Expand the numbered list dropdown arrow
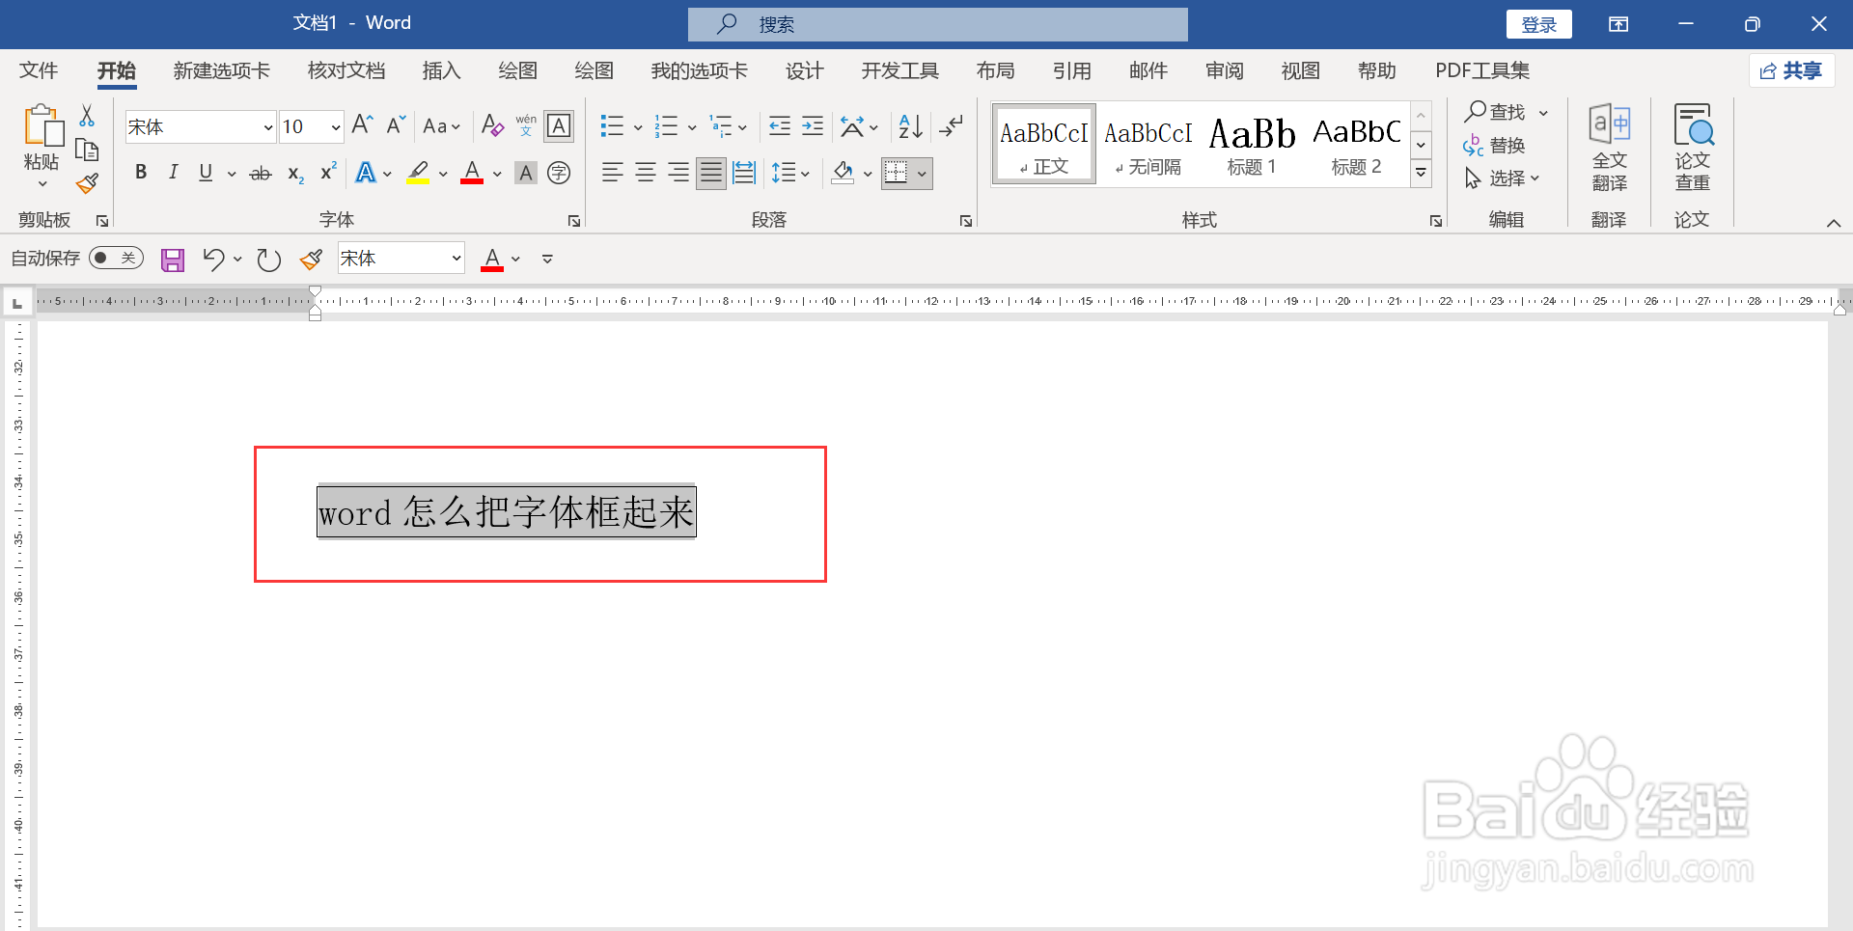 692,127
